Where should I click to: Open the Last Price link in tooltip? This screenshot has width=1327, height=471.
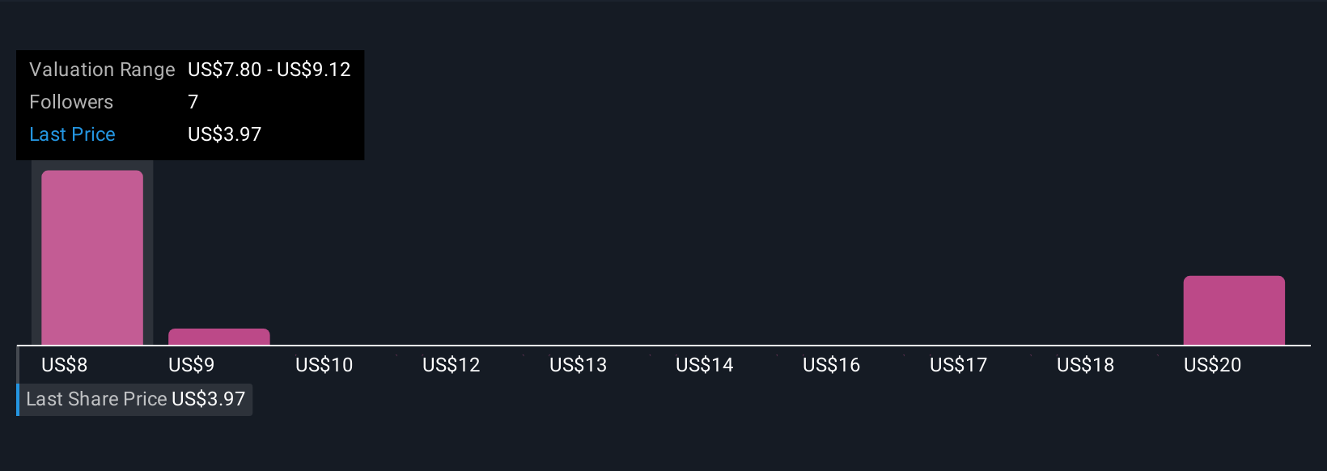[x=72, y=134]
